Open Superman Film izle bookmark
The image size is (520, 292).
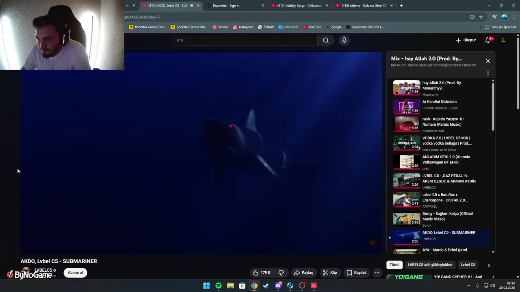coord(365,27)
